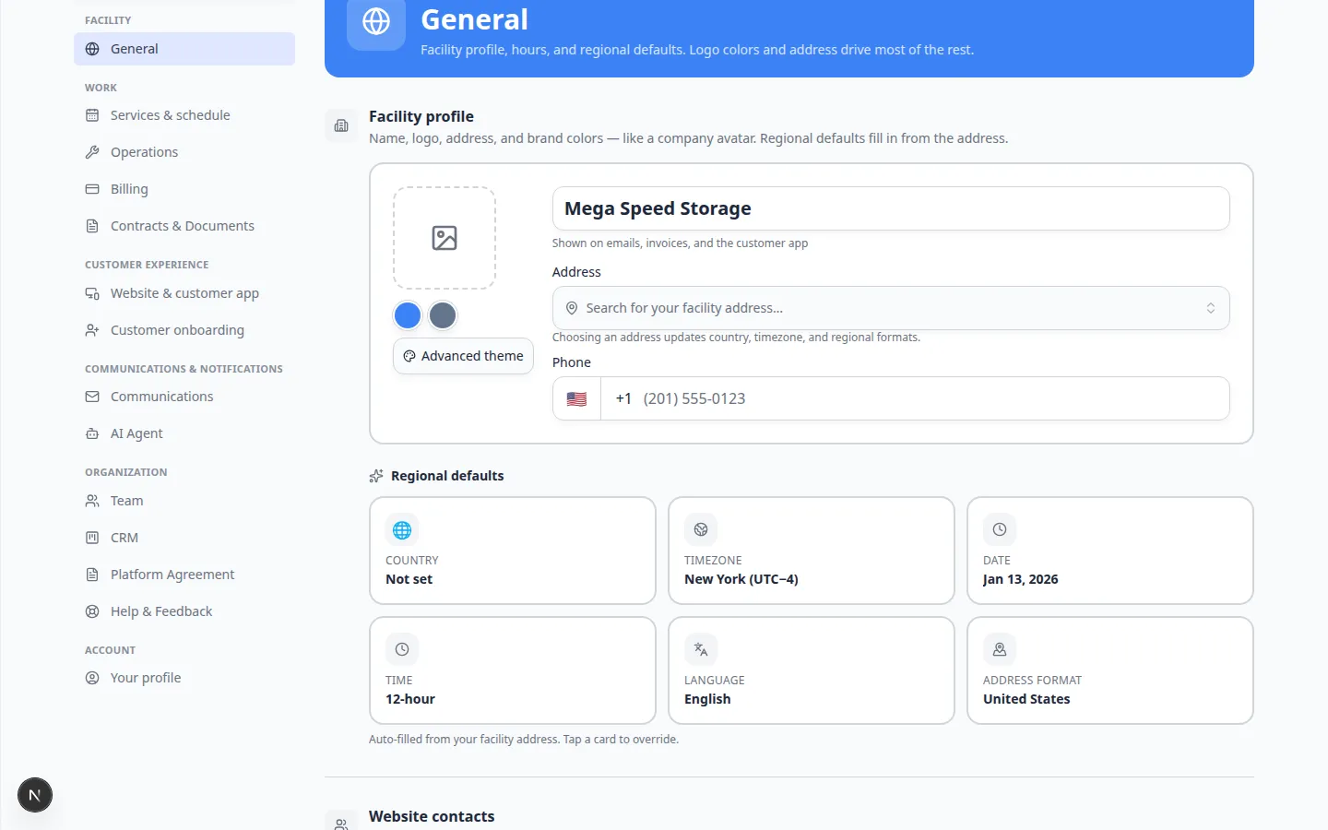Click the Regional defaults sparkle icon
Screen dimensions: 1328x830
click(x=376, y=476)
